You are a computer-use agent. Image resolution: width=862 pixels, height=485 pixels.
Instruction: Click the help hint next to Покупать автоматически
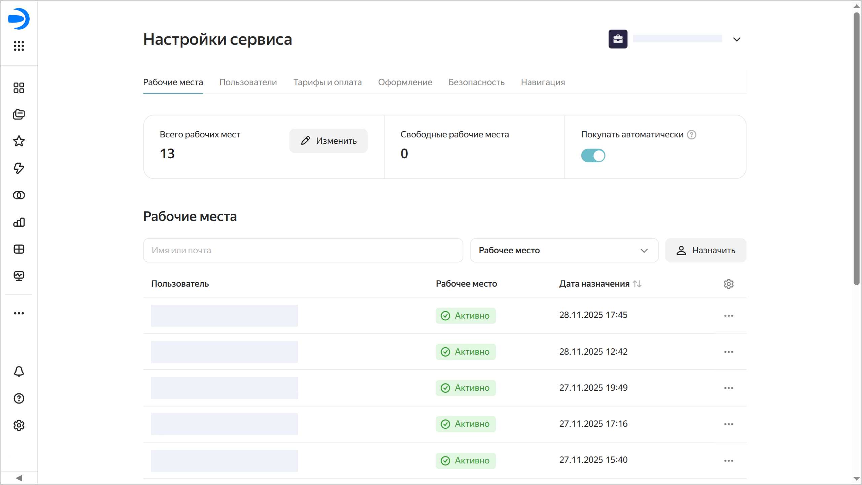691,135
